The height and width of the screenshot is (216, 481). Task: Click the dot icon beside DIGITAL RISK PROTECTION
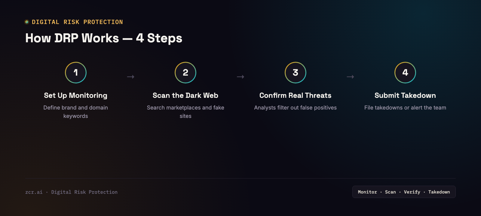(27, 22)
